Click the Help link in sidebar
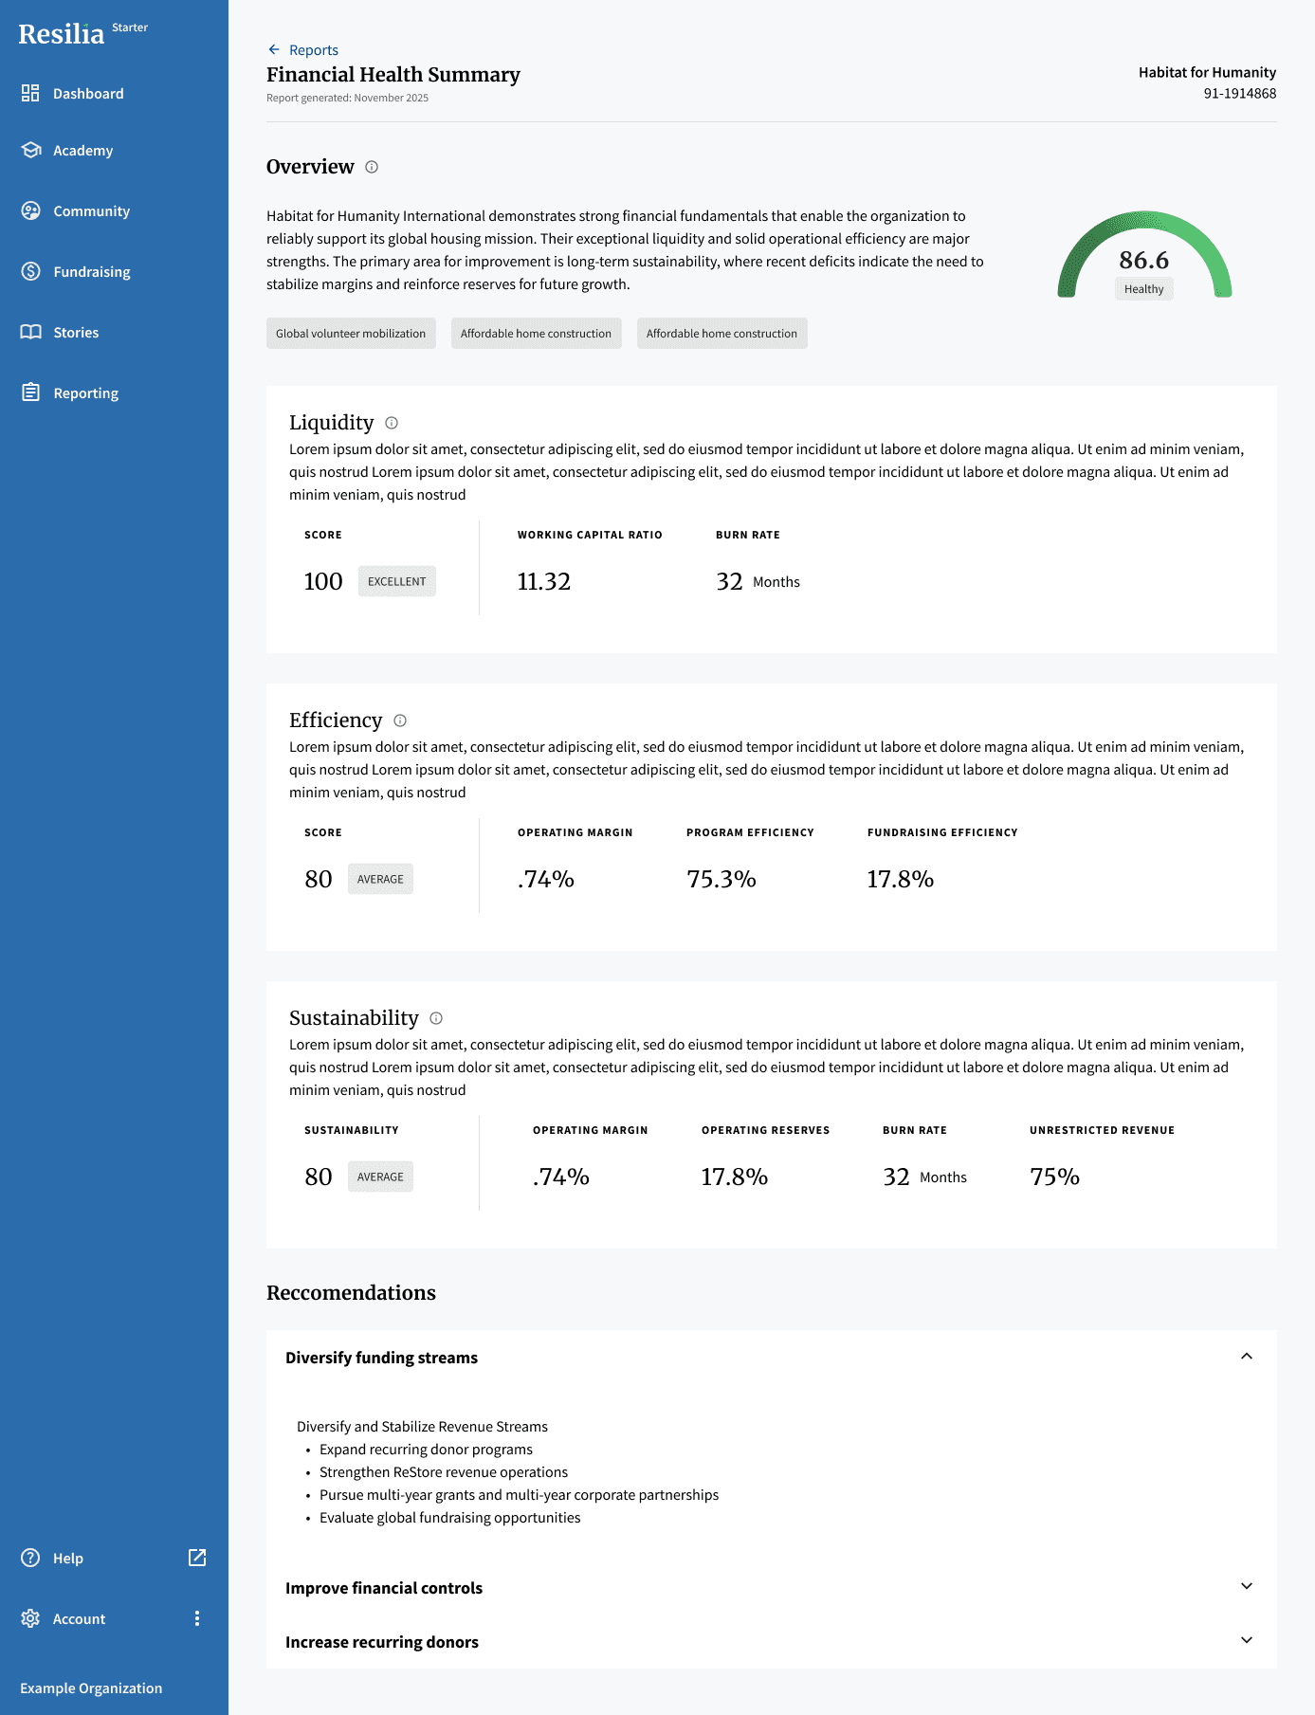1315x1715 pixels. pos(68,1559)
